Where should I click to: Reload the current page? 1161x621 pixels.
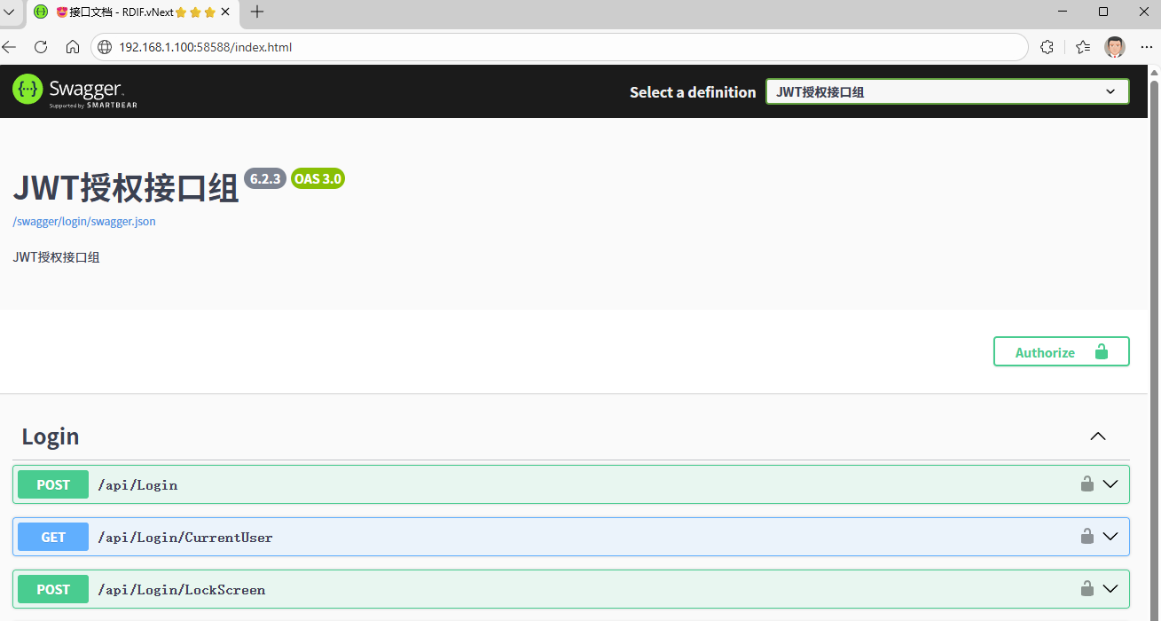tap(41, 47)
